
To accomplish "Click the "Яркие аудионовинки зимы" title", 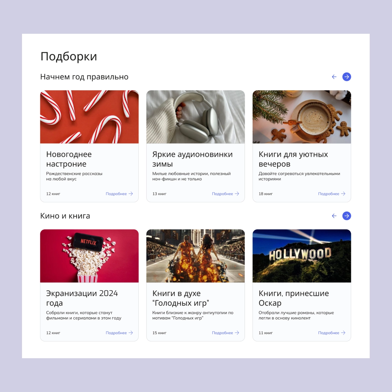I will (x=192, y=159).
